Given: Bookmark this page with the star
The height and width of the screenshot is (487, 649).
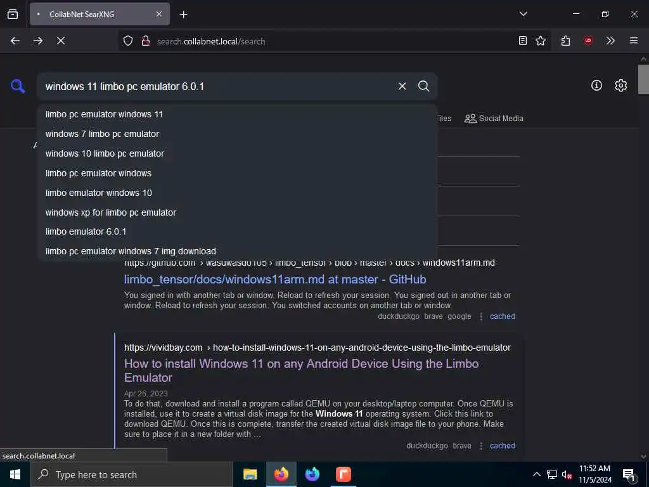Looking at the screenshot, I should click(x=541, y=41).
